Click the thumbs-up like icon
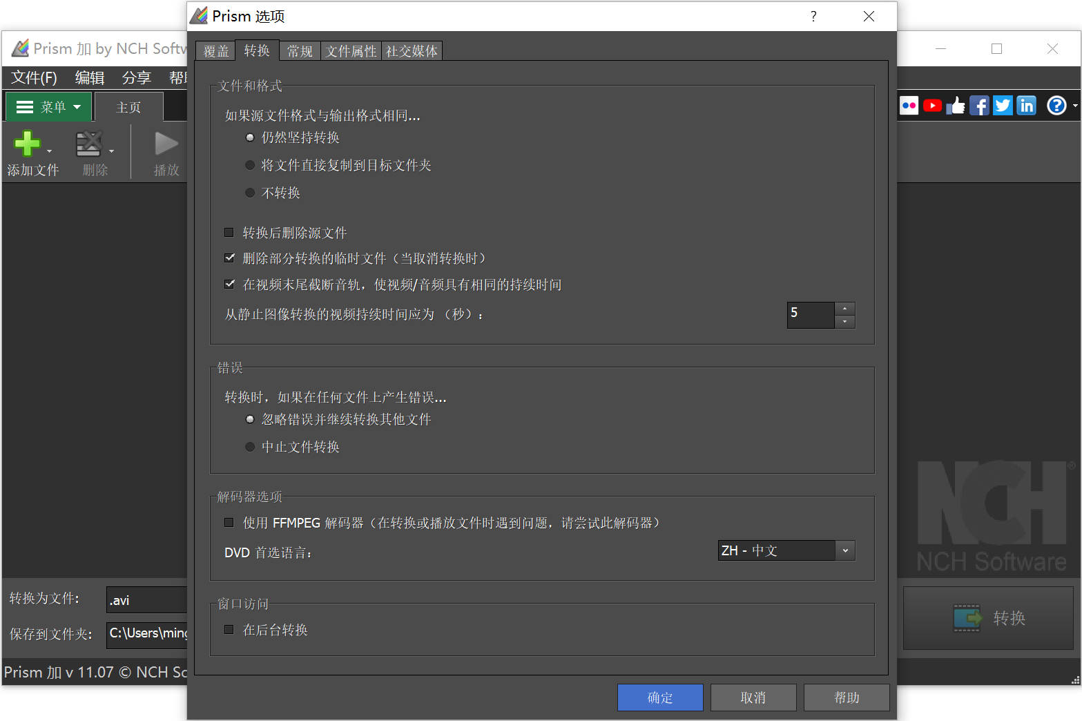 pyautogui.click(x=956, y=106)
